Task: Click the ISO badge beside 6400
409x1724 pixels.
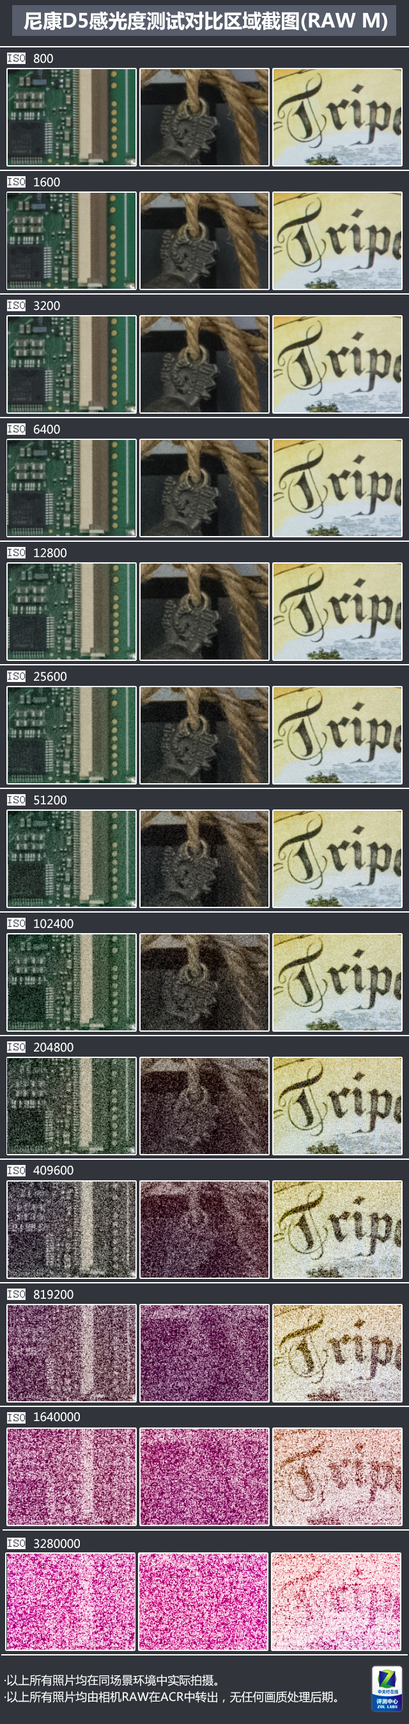Action: tap(16, 429)
